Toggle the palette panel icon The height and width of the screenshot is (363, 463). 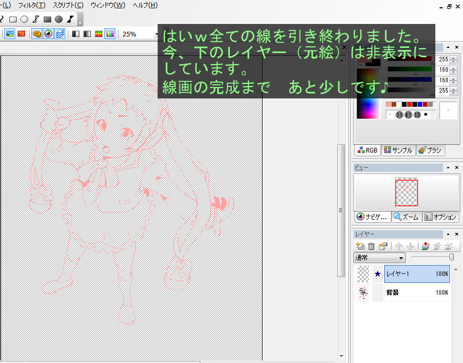coord(37,34)
